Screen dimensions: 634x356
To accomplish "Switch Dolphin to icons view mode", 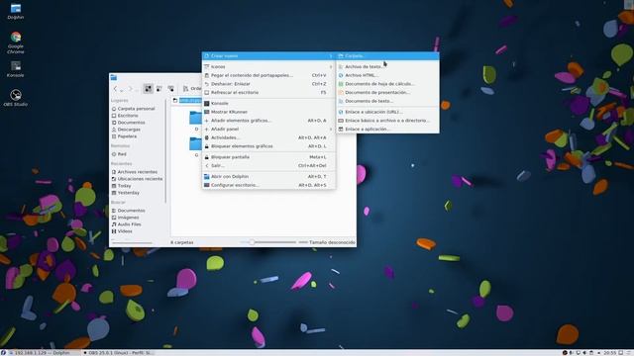I will [x=148, y=88].
